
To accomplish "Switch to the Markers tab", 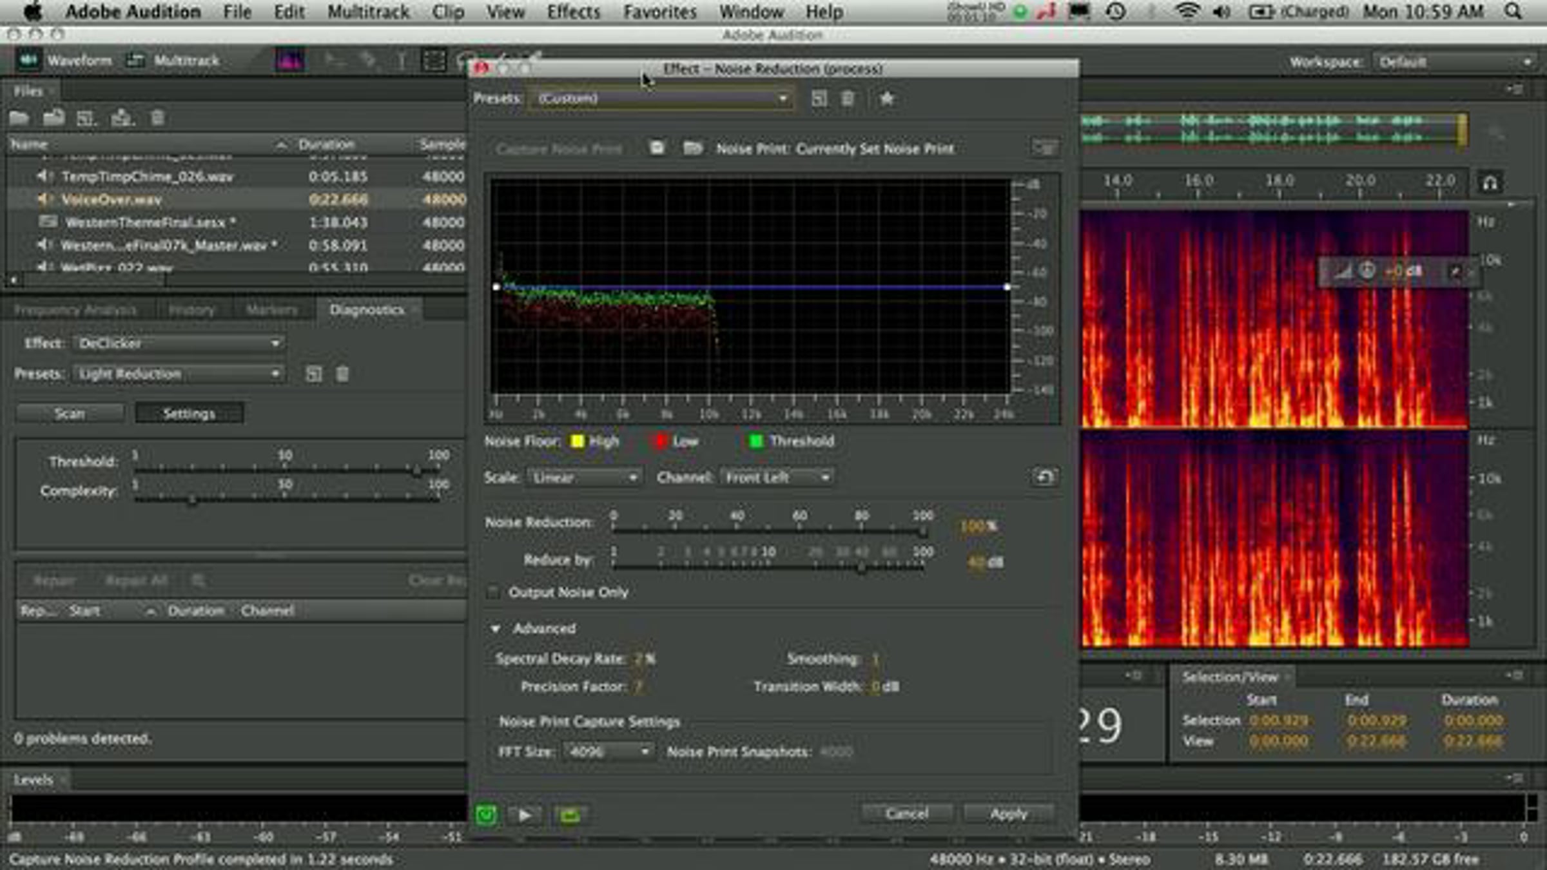I will click(x=271, y=310).
